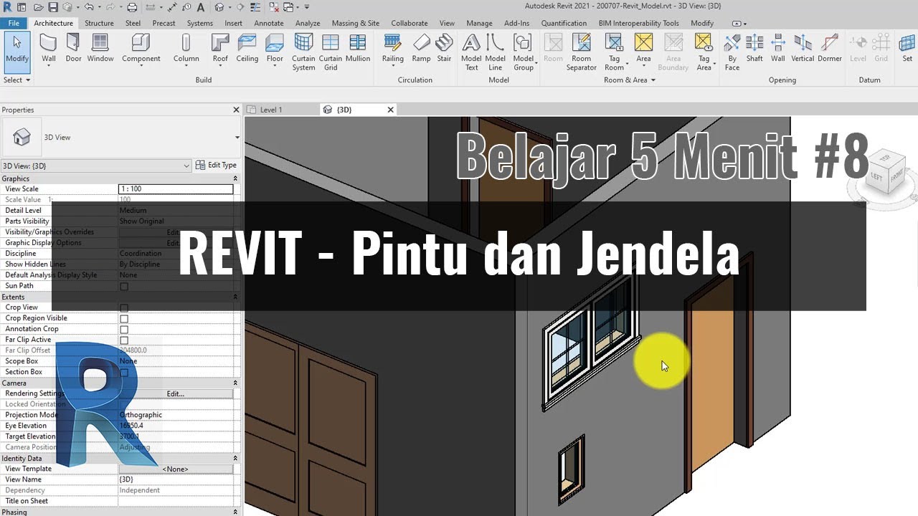
Task: Enable the Annotation Crop checkbox
Action: point(124,329)
